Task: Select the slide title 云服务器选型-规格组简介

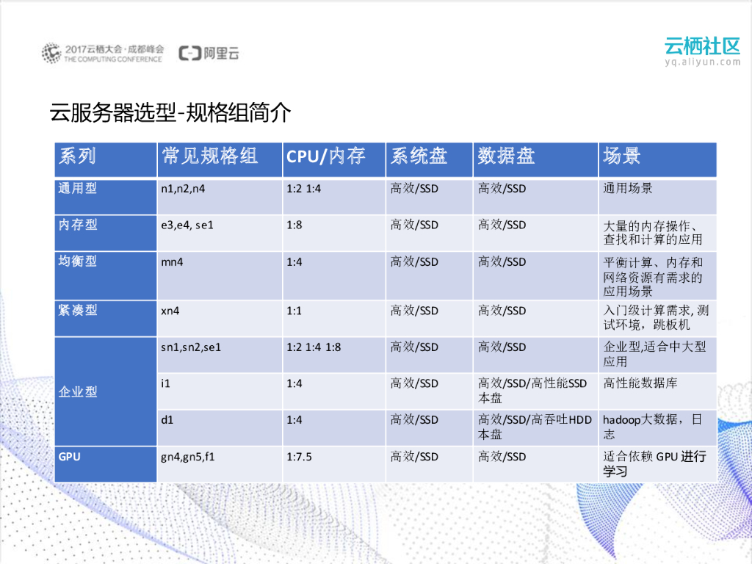Action: 170,112
